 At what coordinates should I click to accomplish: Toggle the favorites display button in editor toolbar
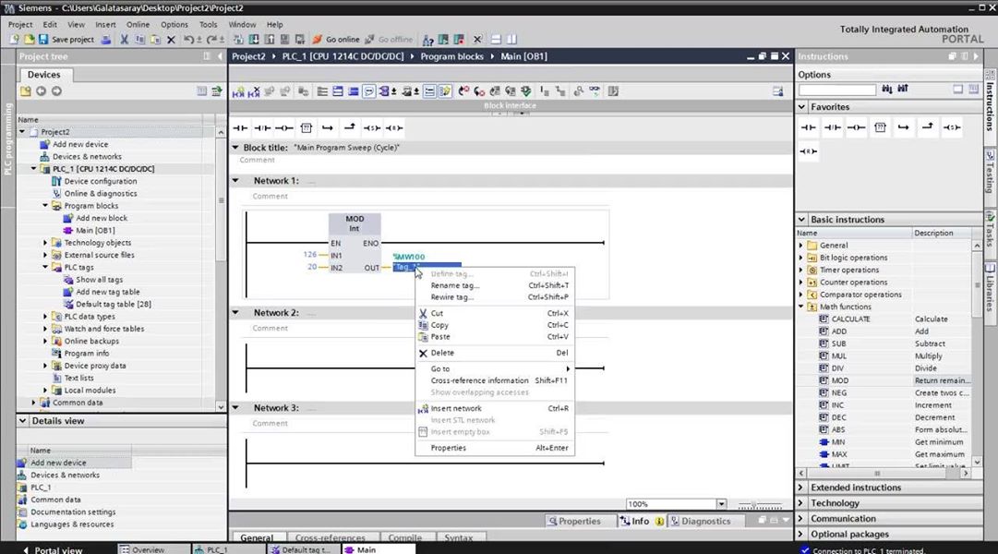(x=445, y=91)
